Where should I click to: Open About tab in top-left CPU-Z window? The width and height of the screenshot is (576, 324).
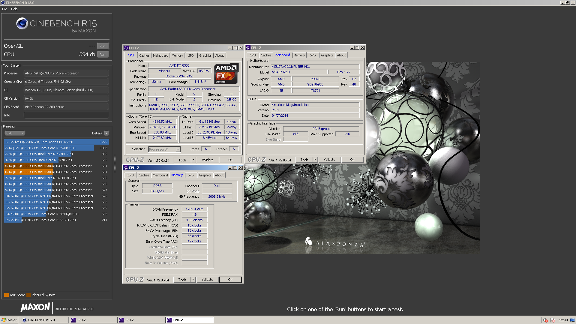220,55
